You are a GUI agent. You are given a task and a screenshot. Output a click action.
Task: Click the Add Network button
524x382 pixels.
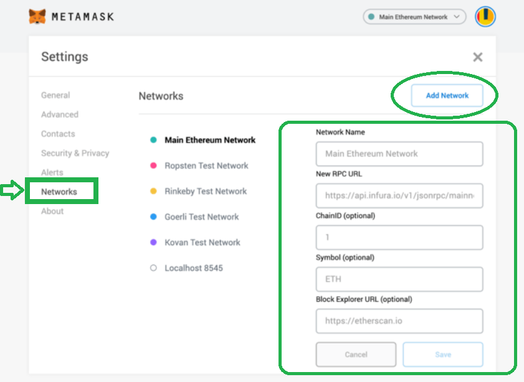click(447, 95)
